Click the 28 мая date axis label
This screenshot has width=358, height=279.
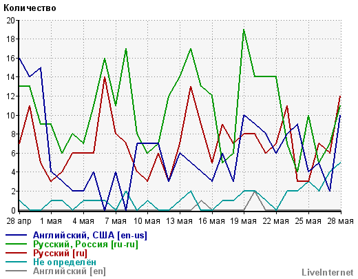pos(340,221)
